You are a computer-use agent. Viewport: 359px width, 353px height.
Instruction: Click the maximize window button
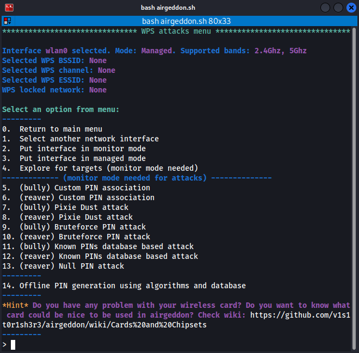tap(338, 8)
